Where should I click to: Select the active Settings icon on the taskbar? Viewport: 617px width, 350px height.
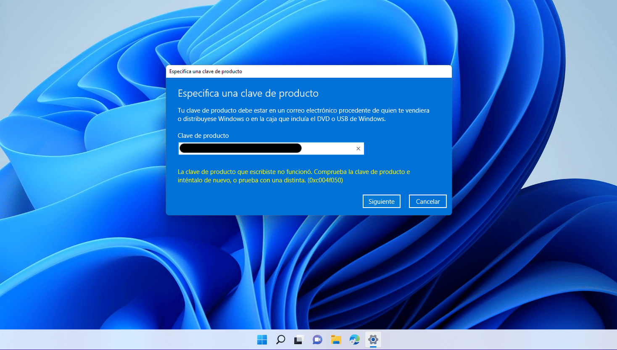click(x=373, y=339)
